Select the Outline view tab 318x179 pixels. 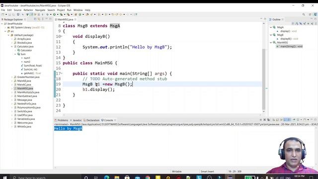(276, 19)
